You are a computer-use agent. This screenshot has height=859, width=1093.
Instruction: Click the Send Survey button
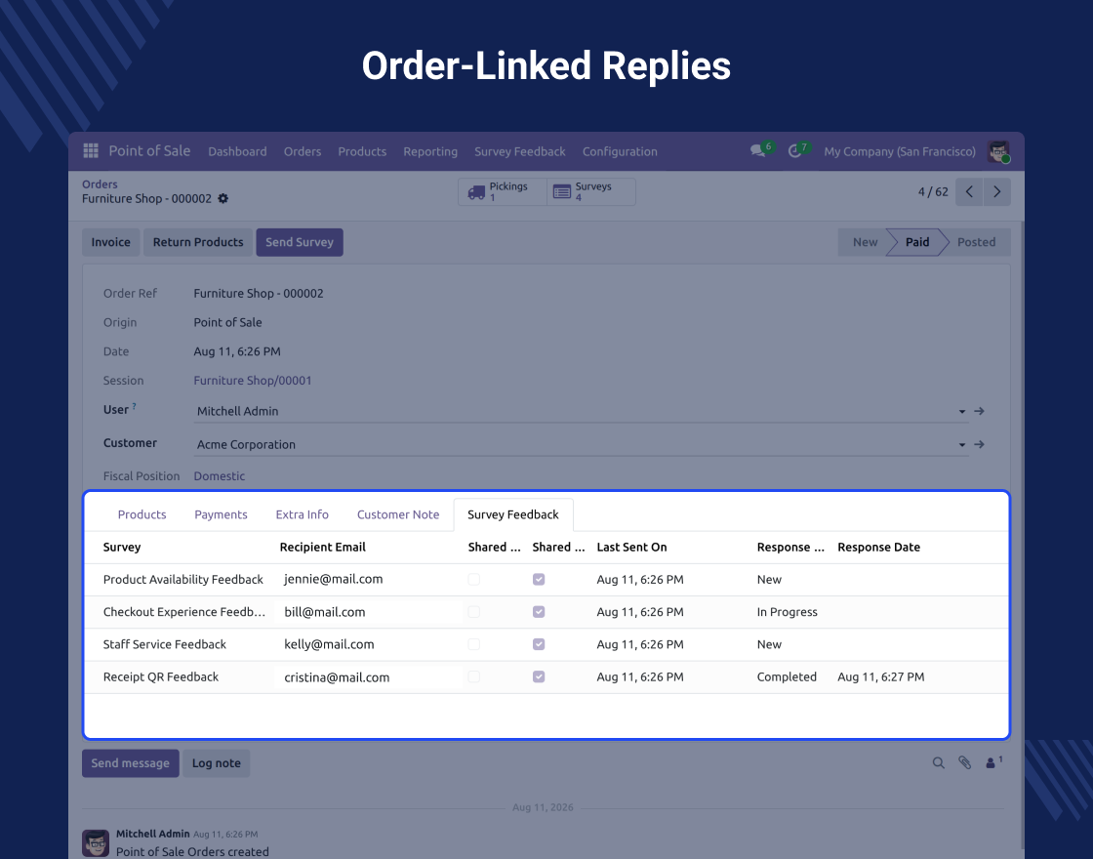click(x=300, y=242)
